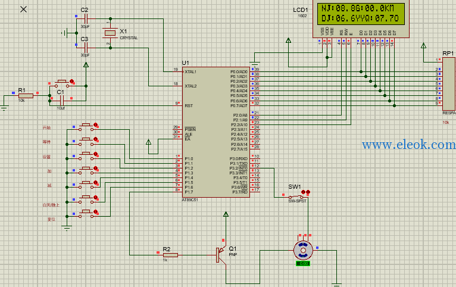Click the 'SW-SPST' label text
This screenshot has width=456, height=287.
[297, 201]
